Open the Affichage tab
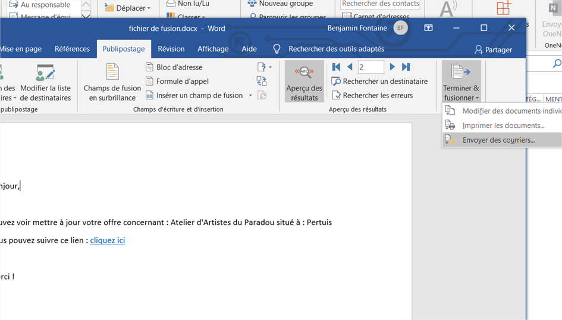Viewport: 562px width, 320px height. pyautogui.click(x=213, y=49)
